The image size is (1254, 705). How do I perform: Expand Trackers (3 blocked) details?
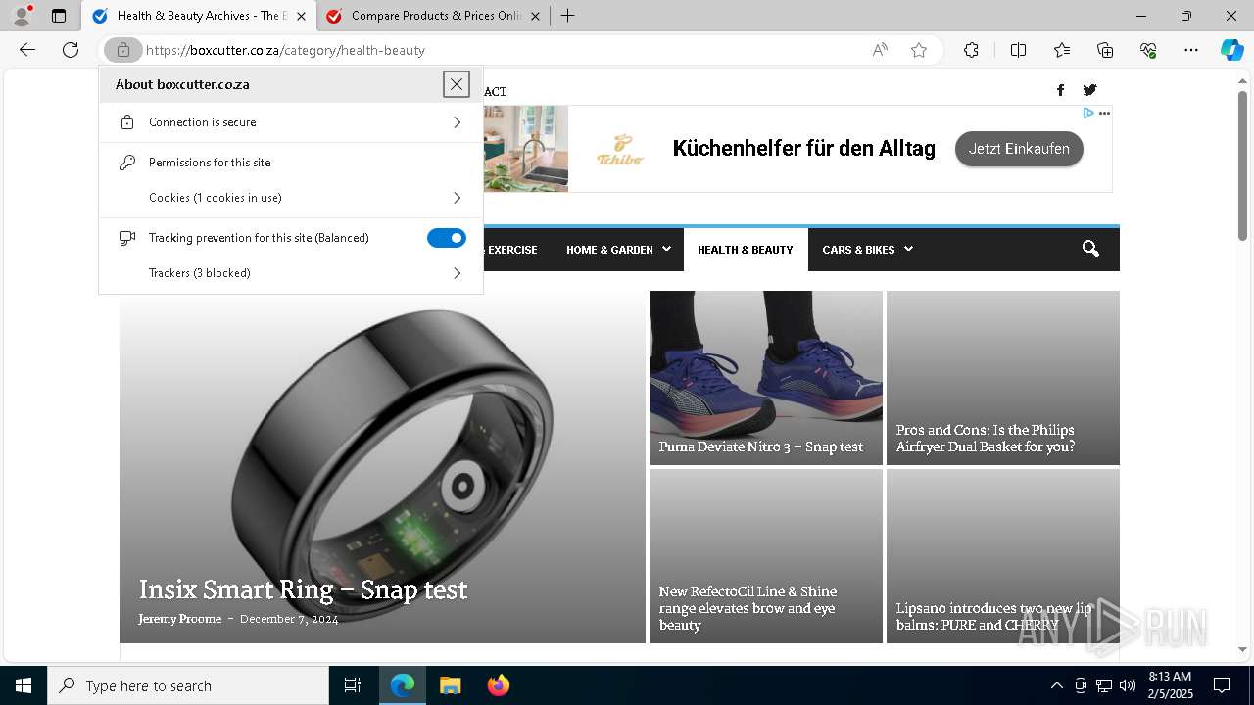[x=291, y=273]
